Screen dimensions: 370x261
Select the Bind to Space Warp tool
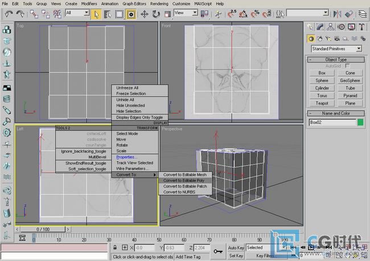tap(57, 14)
